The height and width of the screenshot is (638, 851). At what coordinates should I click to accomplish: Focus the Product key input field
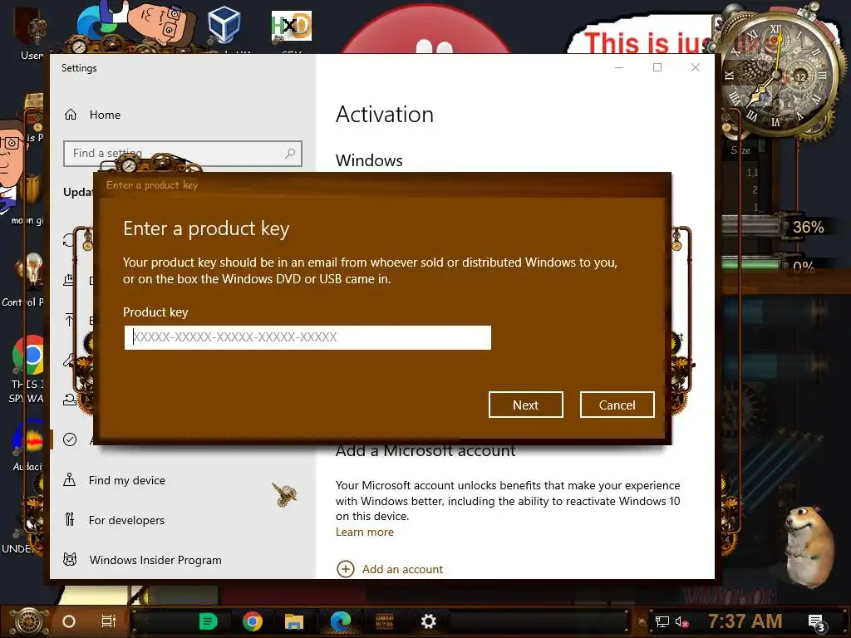[307, 337]
